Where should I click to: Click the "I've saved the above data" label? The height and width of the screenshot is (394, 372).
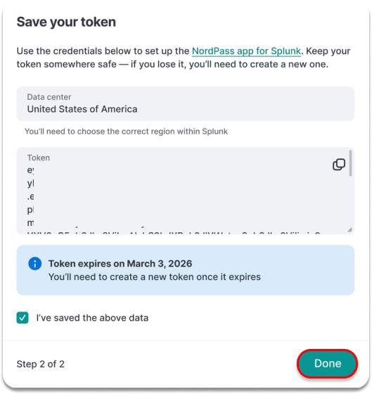[x=92, y=318]
